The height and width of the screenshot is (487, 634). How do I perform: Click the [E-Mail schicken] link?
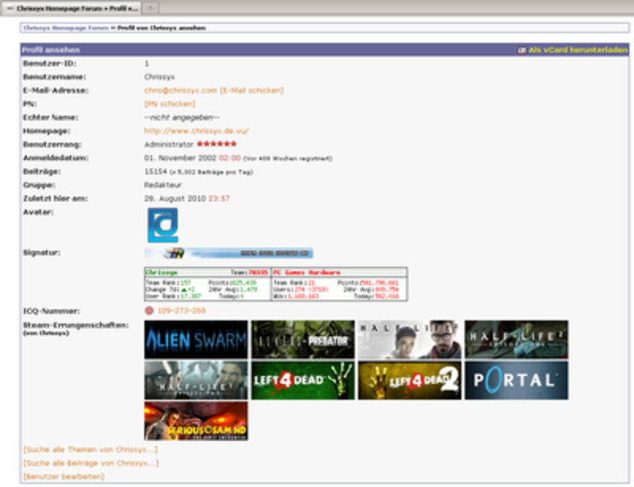(x=251, y=90)
